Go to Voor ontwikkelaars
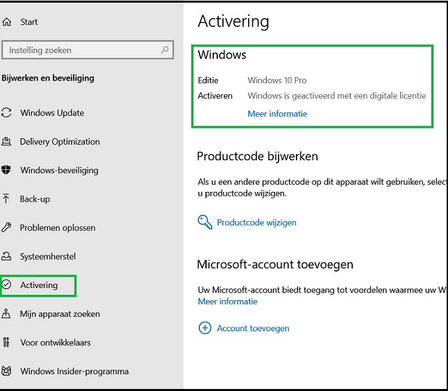The image size is (448, 391). tap(55, 343)
